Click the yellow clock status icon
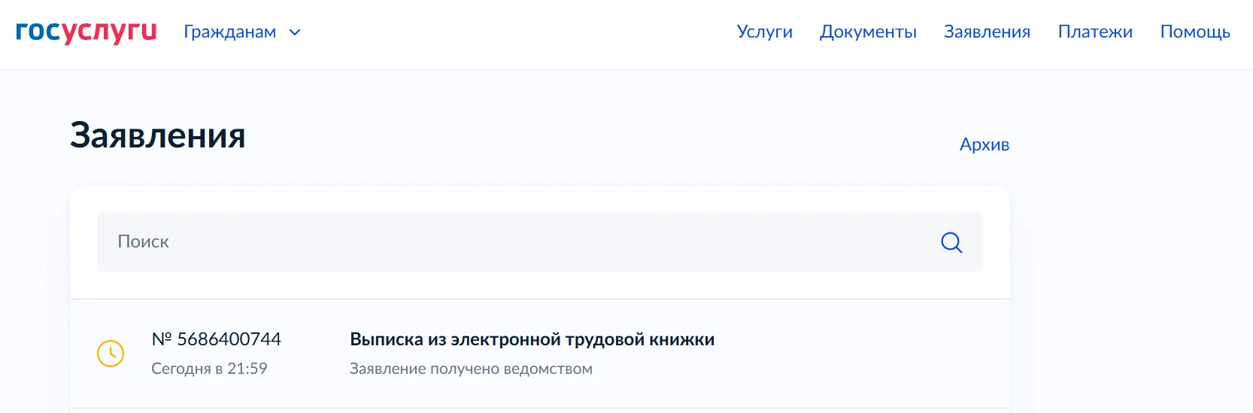The height and width of the screenshot is (413, 1253). pyautogui.click(x=111, y=354)
